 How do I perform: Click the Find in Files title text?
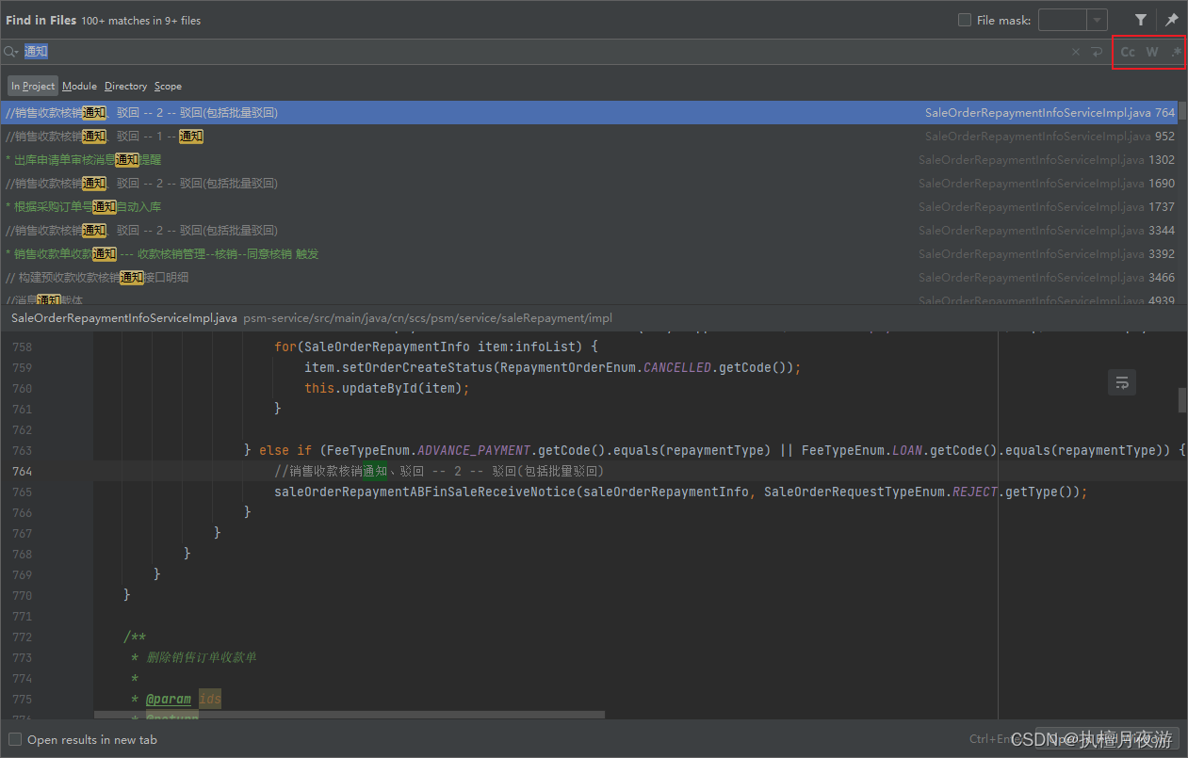coord(40,20)
